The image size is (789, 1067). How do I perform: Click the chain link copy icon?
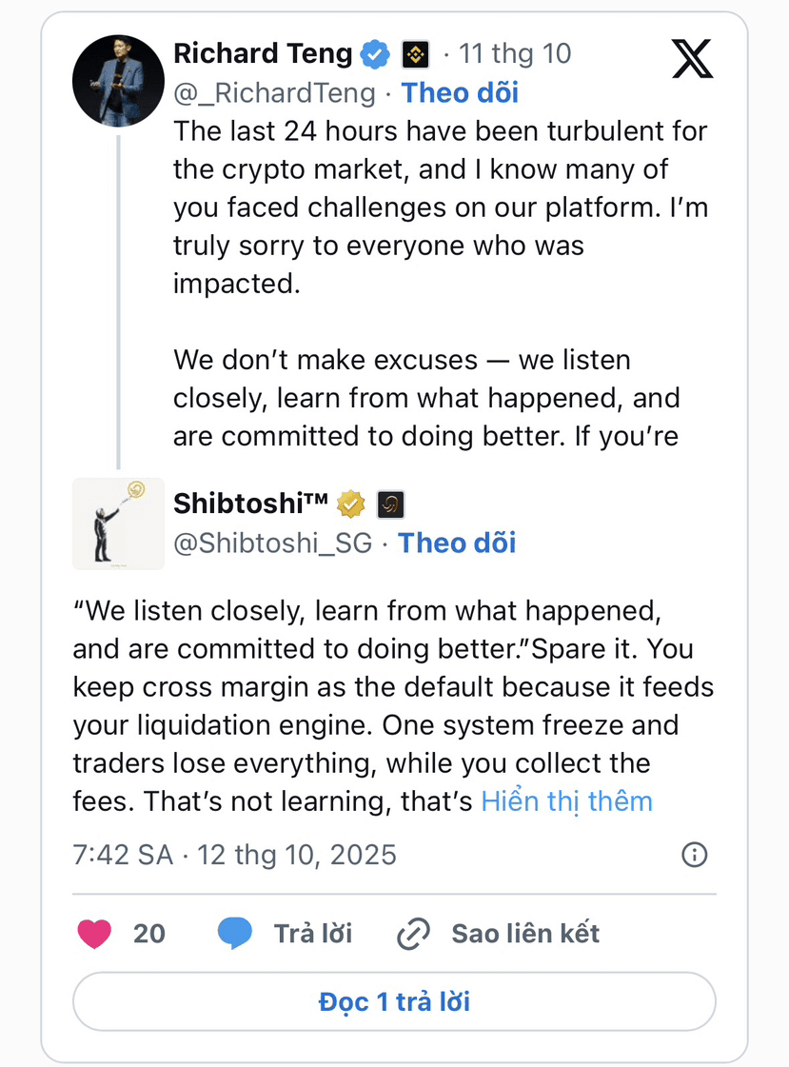pos(413,935)
